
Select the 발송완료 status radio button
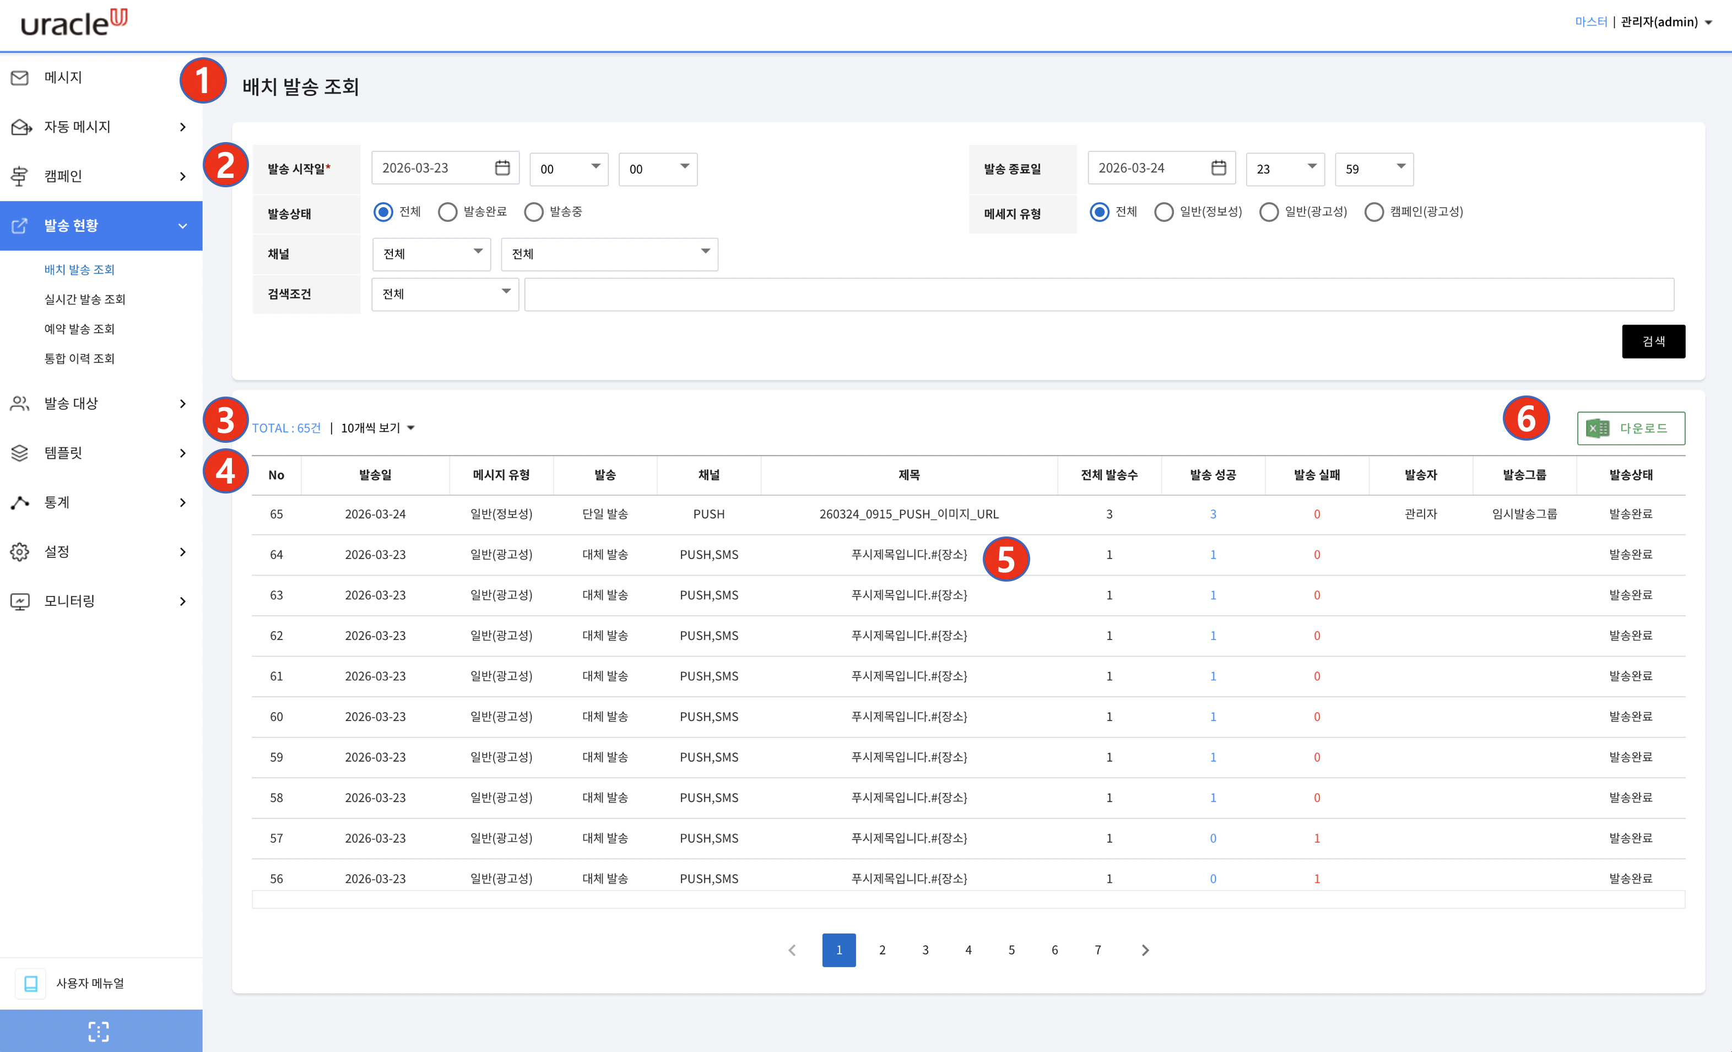[448, 212]
